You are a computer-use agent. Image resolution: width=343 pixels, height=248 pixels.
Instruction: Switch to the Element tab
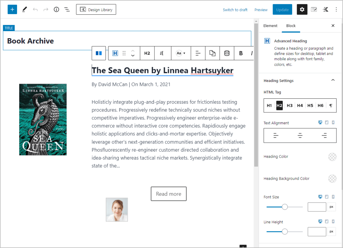coord(270,26)
